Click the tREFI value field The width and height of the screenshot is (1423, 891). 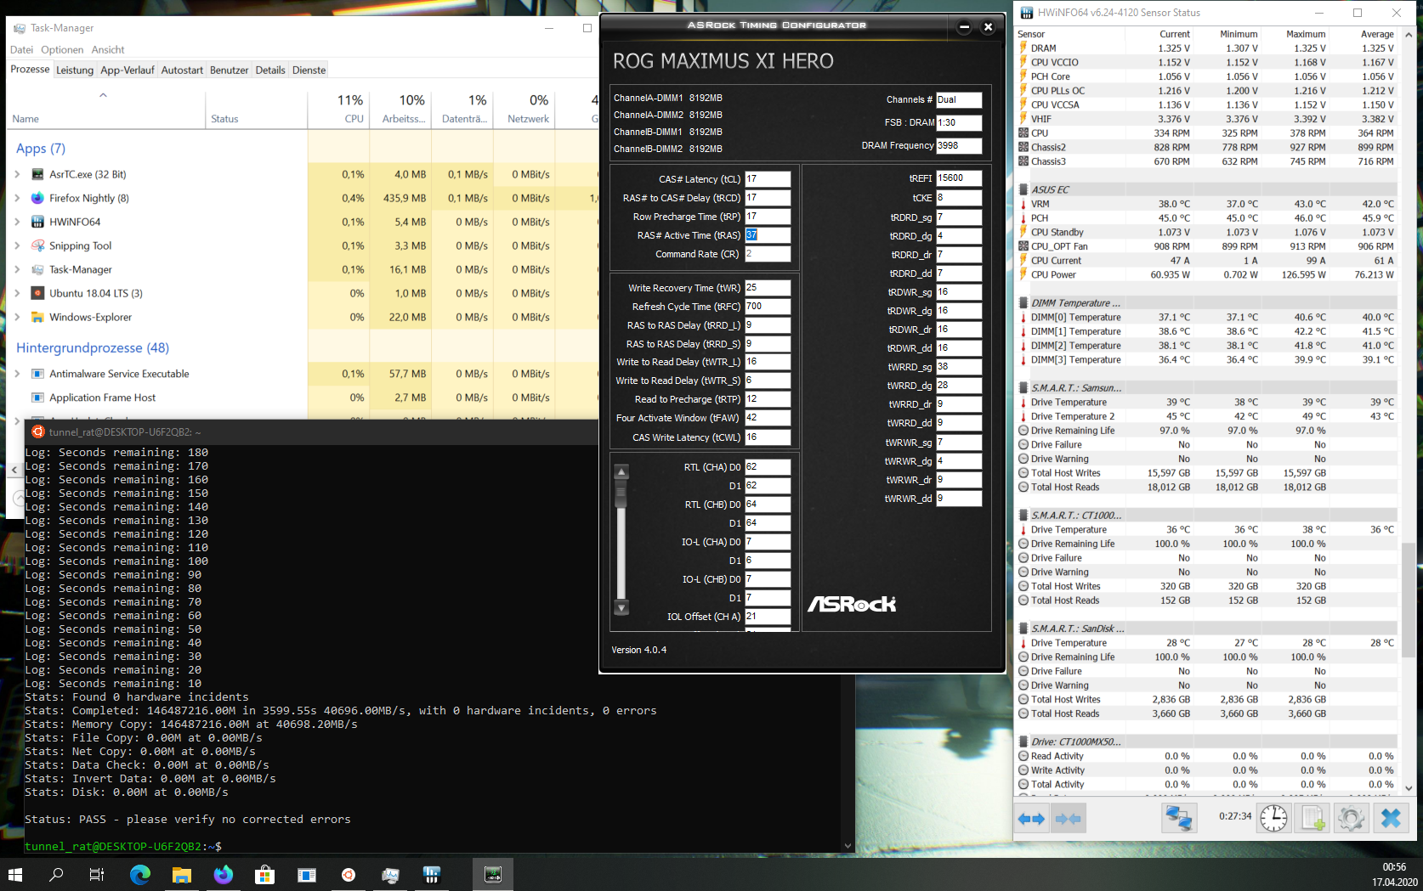959,178
